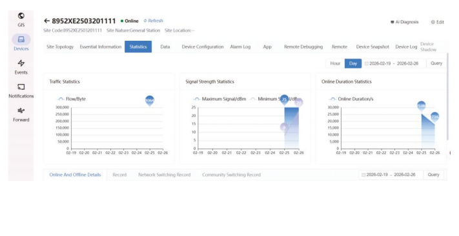Image resolution: width=459 pixels, height=236 pixels.
Task: Click the back arrow beside device ID
Action: (46, 21)
